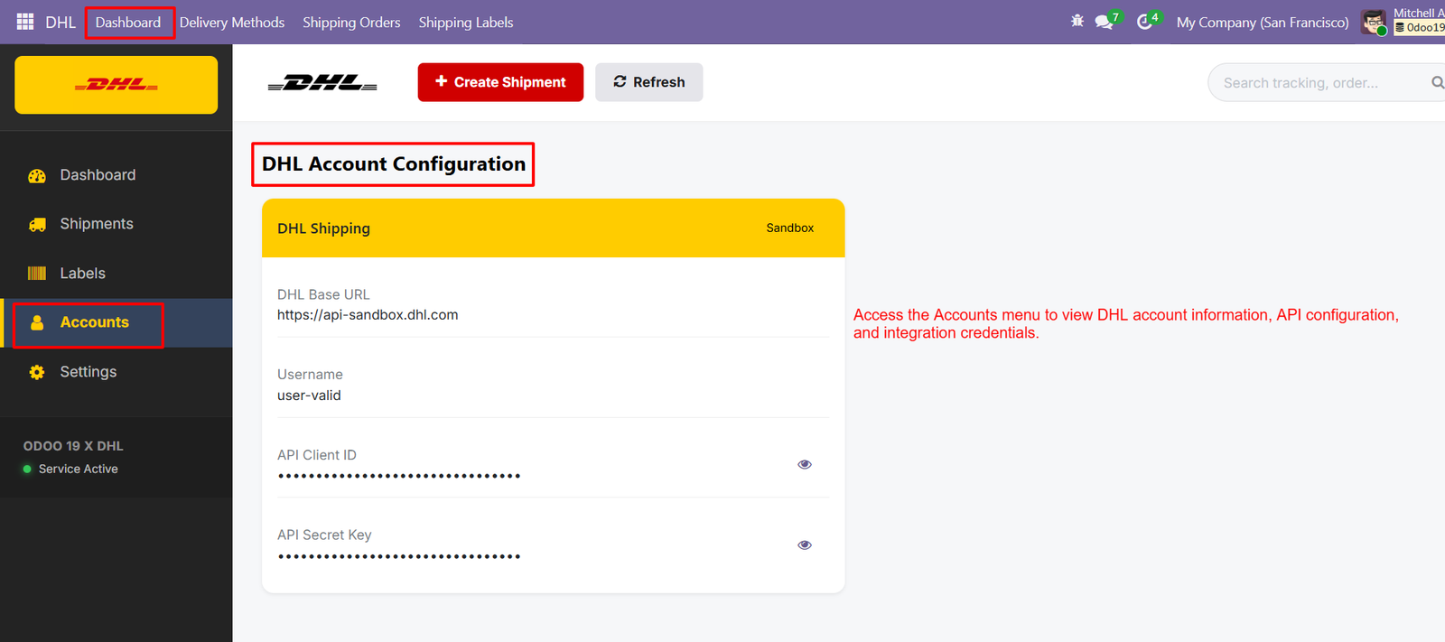Image resolution: width=1445 pixels, height=642 pixels.
Task: Click the Accounts person icon
Action: pyautogui.click(x=37, y=322)
